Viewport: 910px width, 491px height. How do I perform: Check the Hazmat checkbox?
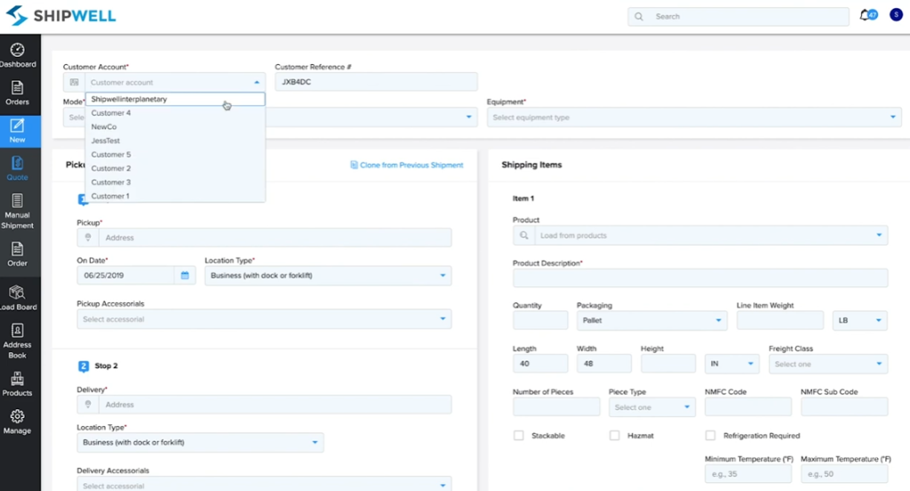click(614, 436)
